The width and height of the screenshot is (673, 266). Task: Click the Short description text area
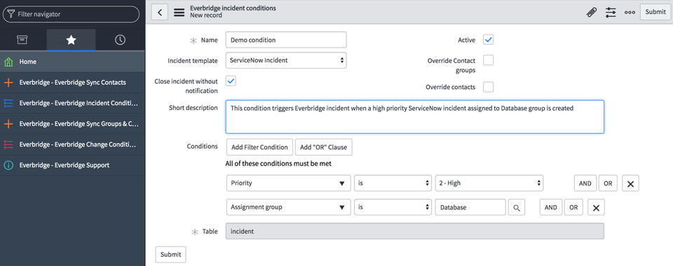coord(414,117)
